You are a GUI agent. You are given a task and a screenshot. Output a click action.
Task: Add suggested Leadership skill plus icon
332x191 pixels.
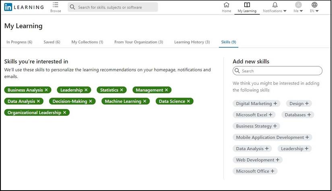click(x=307, y=148)
